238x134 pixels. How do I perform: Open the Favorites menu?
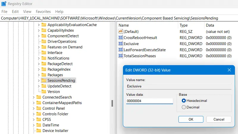[x=43, y=12]
